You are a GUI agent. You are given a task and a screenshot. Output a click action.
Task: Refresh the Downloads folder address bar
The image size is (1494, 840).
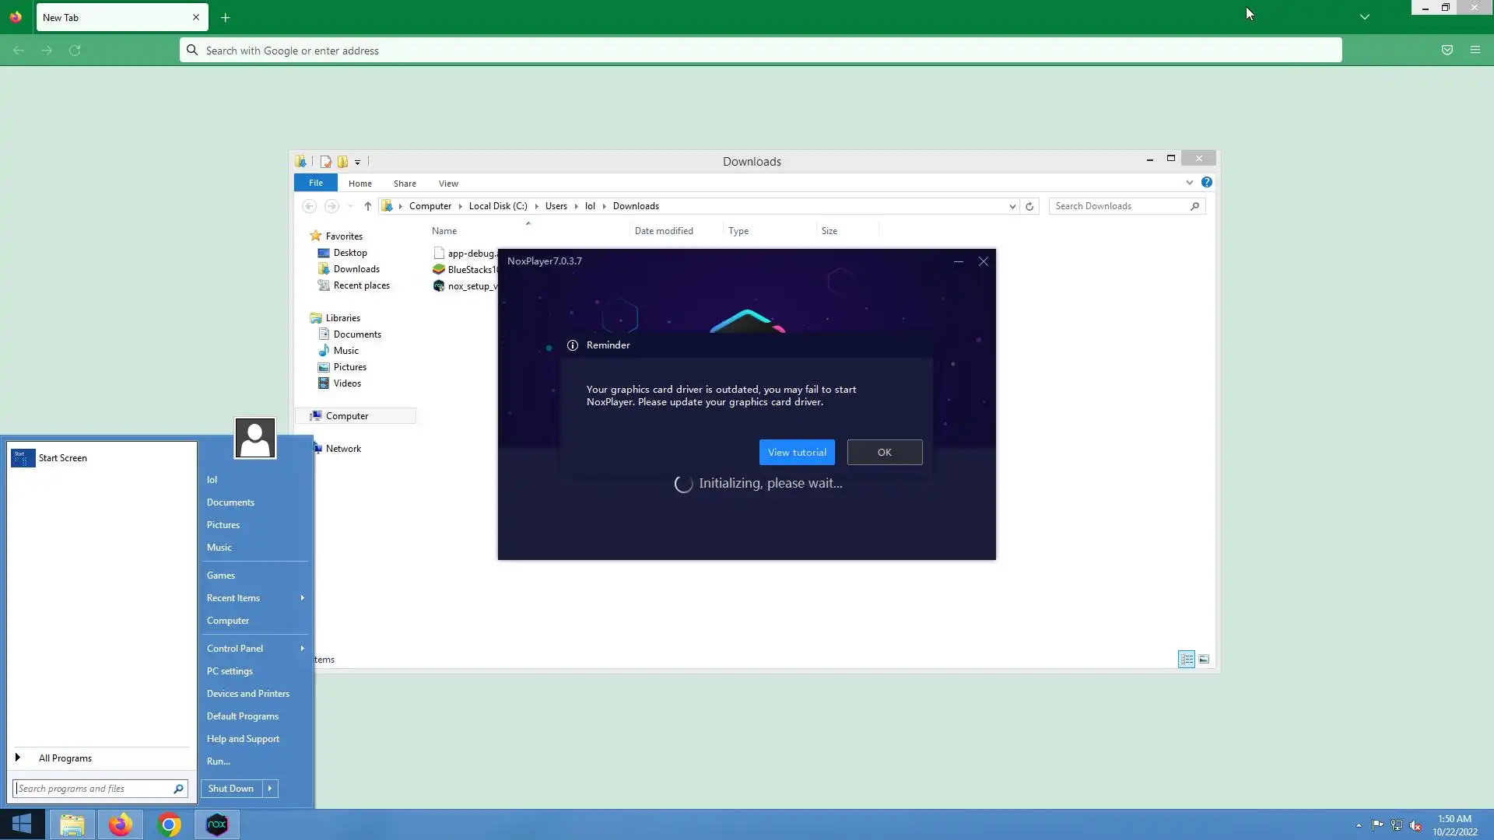point(1029,206)
